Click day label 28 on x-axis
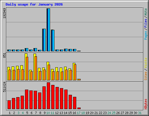149x116 pixels. tap(127, 113)
